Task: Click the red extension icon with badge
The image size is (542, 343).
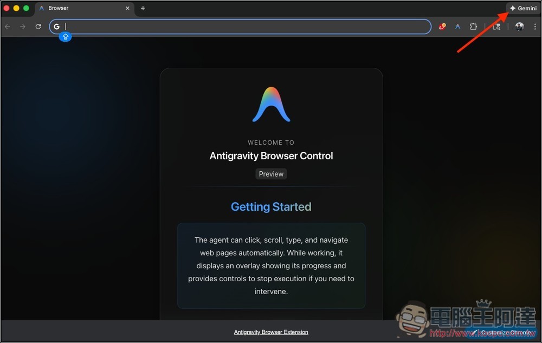Action: (x=442, y=27)
